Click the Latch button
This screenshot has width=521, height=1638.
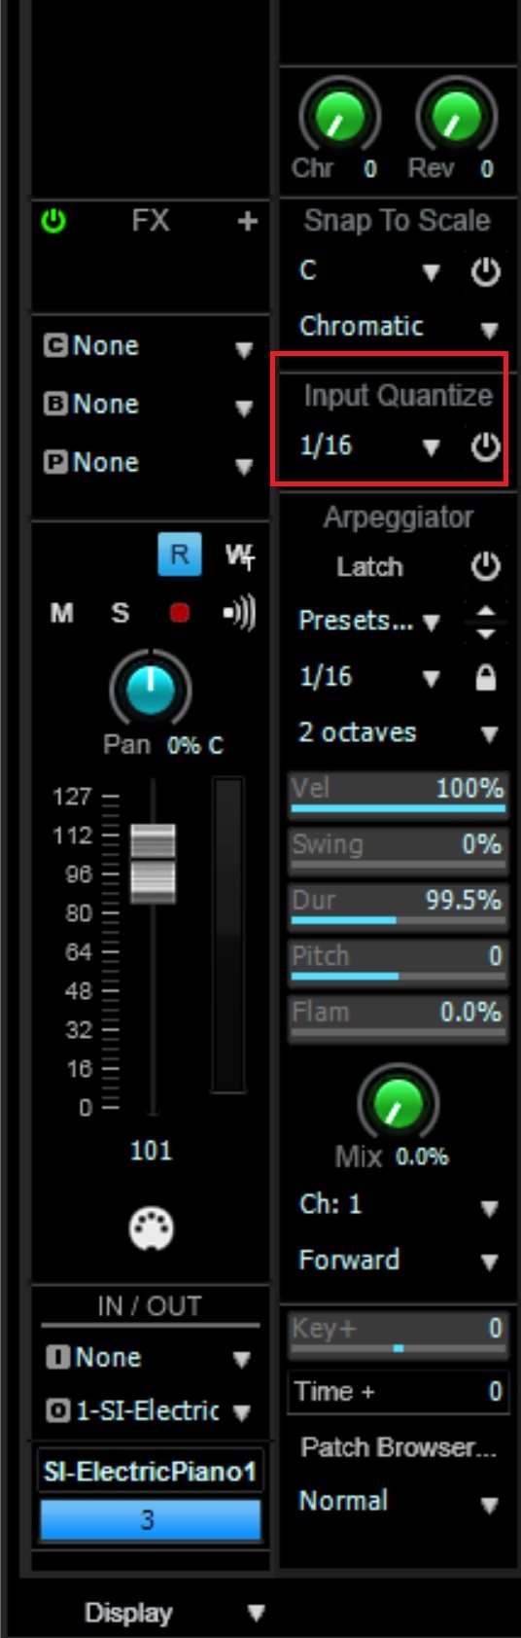pos(369,567)
